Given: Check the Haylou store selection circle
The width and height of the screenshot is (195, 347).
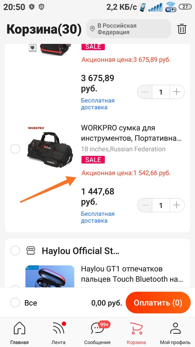Looking at the screenshot, I should point(15,250).
